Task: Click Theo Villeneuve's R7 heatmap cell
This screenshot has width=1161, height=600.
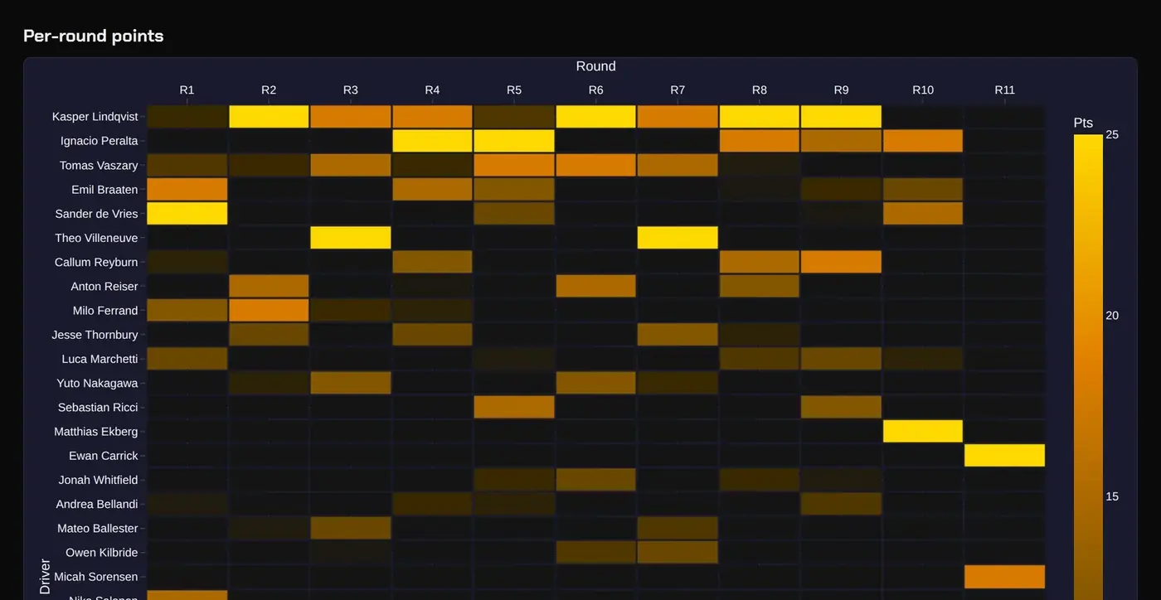Action: [678, 238]
